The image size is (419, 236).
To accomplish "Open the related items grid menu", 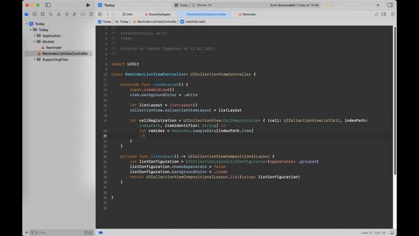I will (100, 14).
